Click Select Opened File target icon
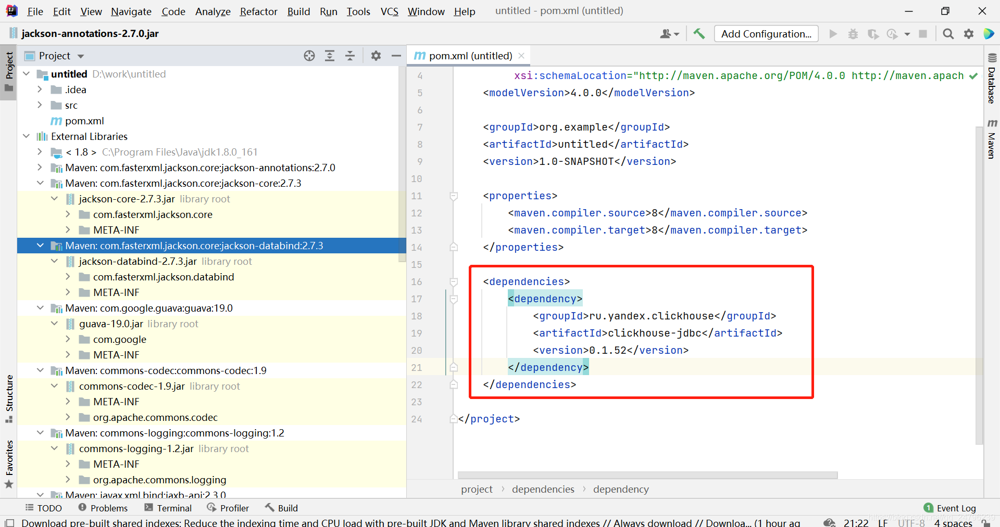This screenshot has height=527, width=1000. pos(309,56)
